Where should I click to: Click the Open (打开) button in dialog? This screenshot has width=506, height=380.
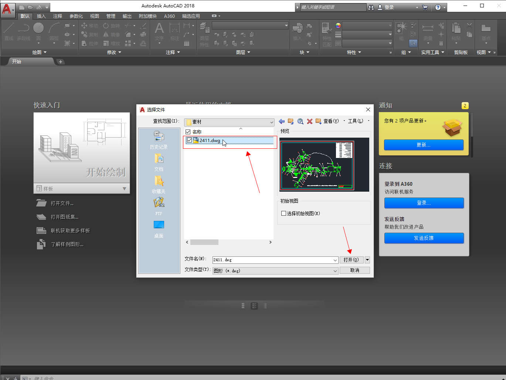(x=351, y=260)
